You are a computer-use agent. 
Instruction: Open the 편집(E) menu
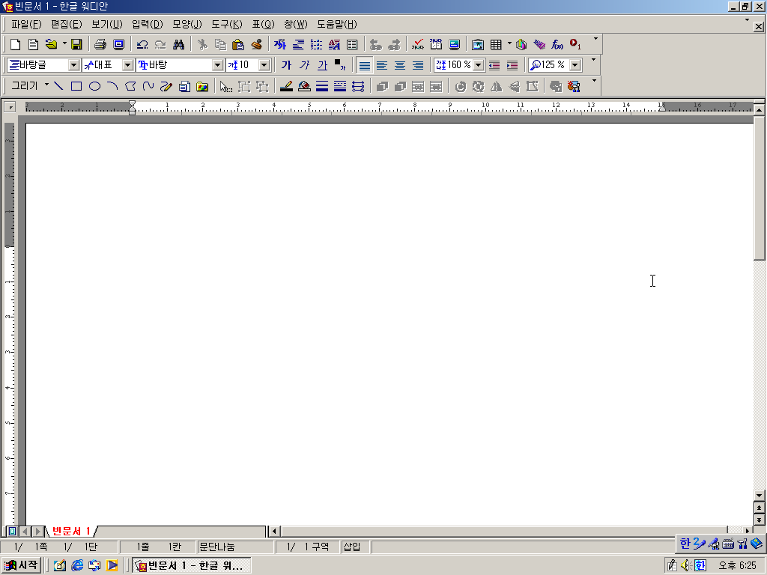[x=66, y=24]
